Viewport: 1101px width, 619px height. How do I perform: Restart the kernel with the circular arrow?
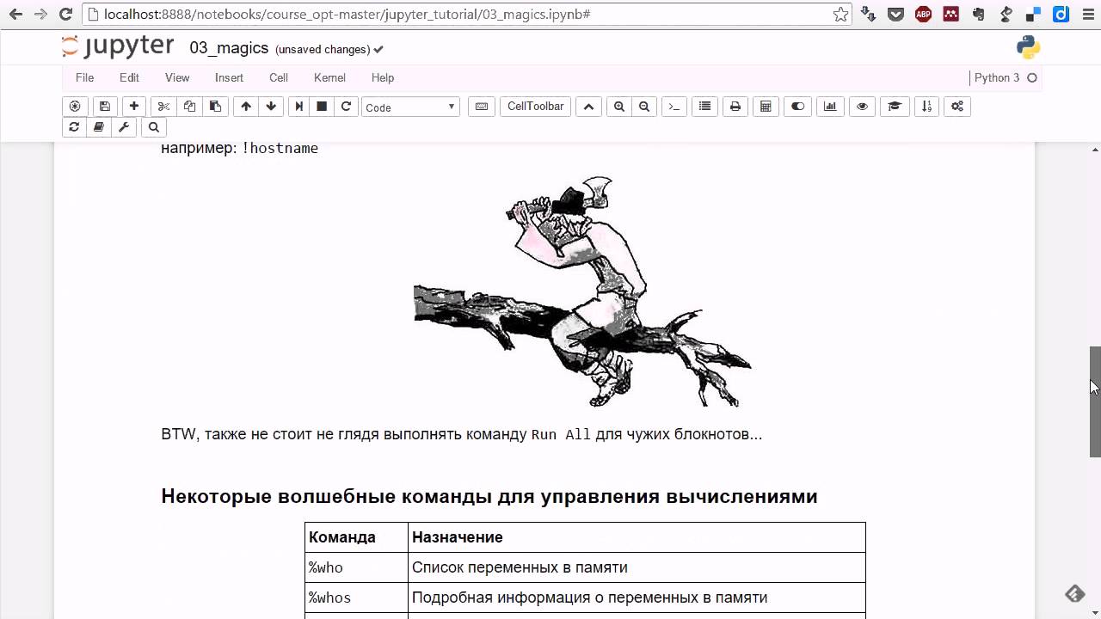346,107
